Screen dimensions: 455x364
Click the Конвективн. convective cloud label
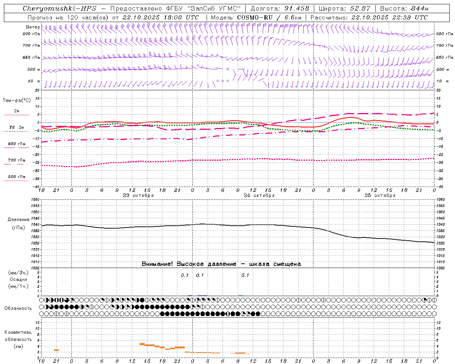pyautogui.click(x=18, y=332)
